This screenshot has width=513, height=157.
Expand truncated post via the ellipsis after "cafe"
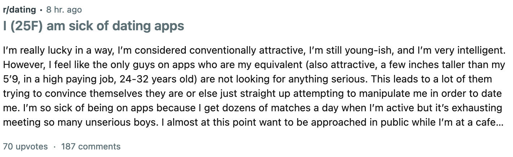[500, 122]
